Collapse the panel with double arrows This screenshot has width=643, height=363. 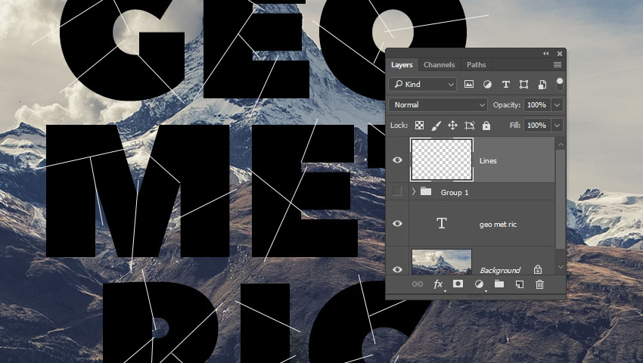tap(546, 54)
